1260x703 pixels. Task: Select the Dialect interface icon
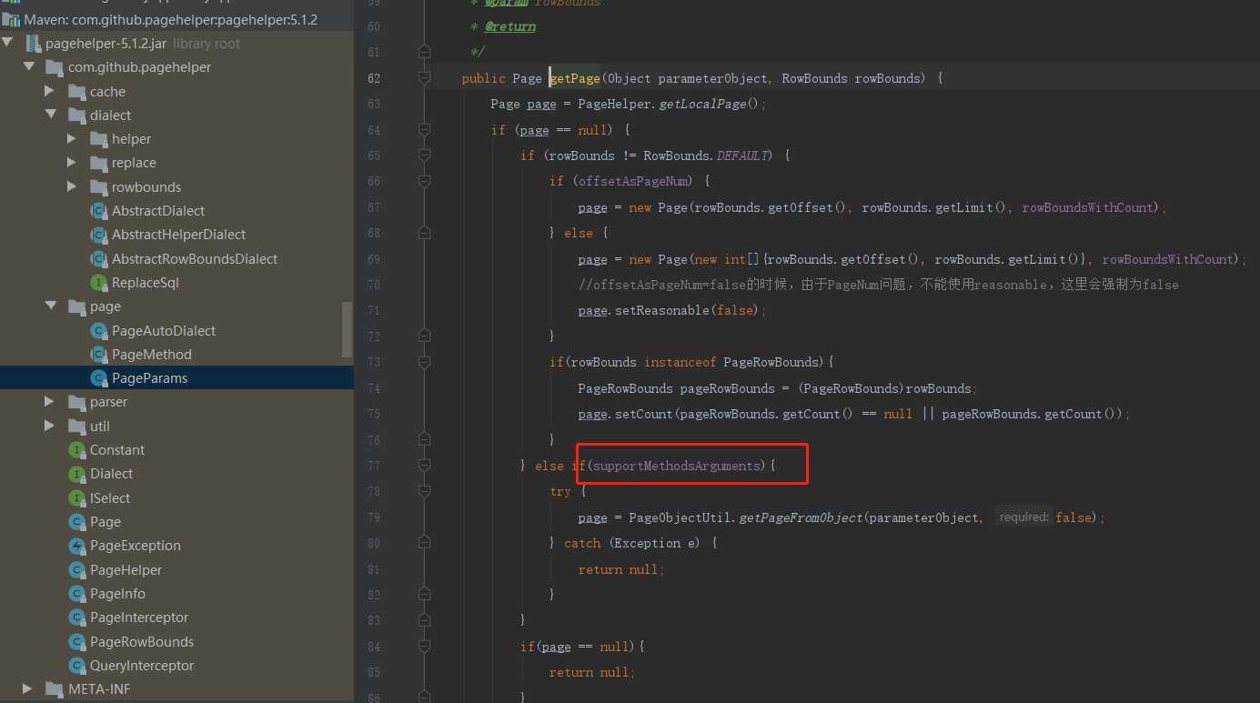coord(76,474)
